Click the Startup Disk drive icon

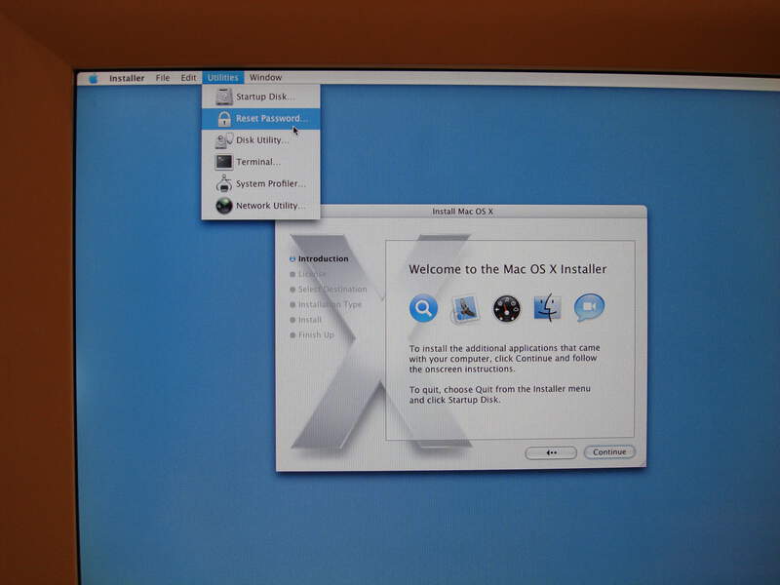point(224,97)
